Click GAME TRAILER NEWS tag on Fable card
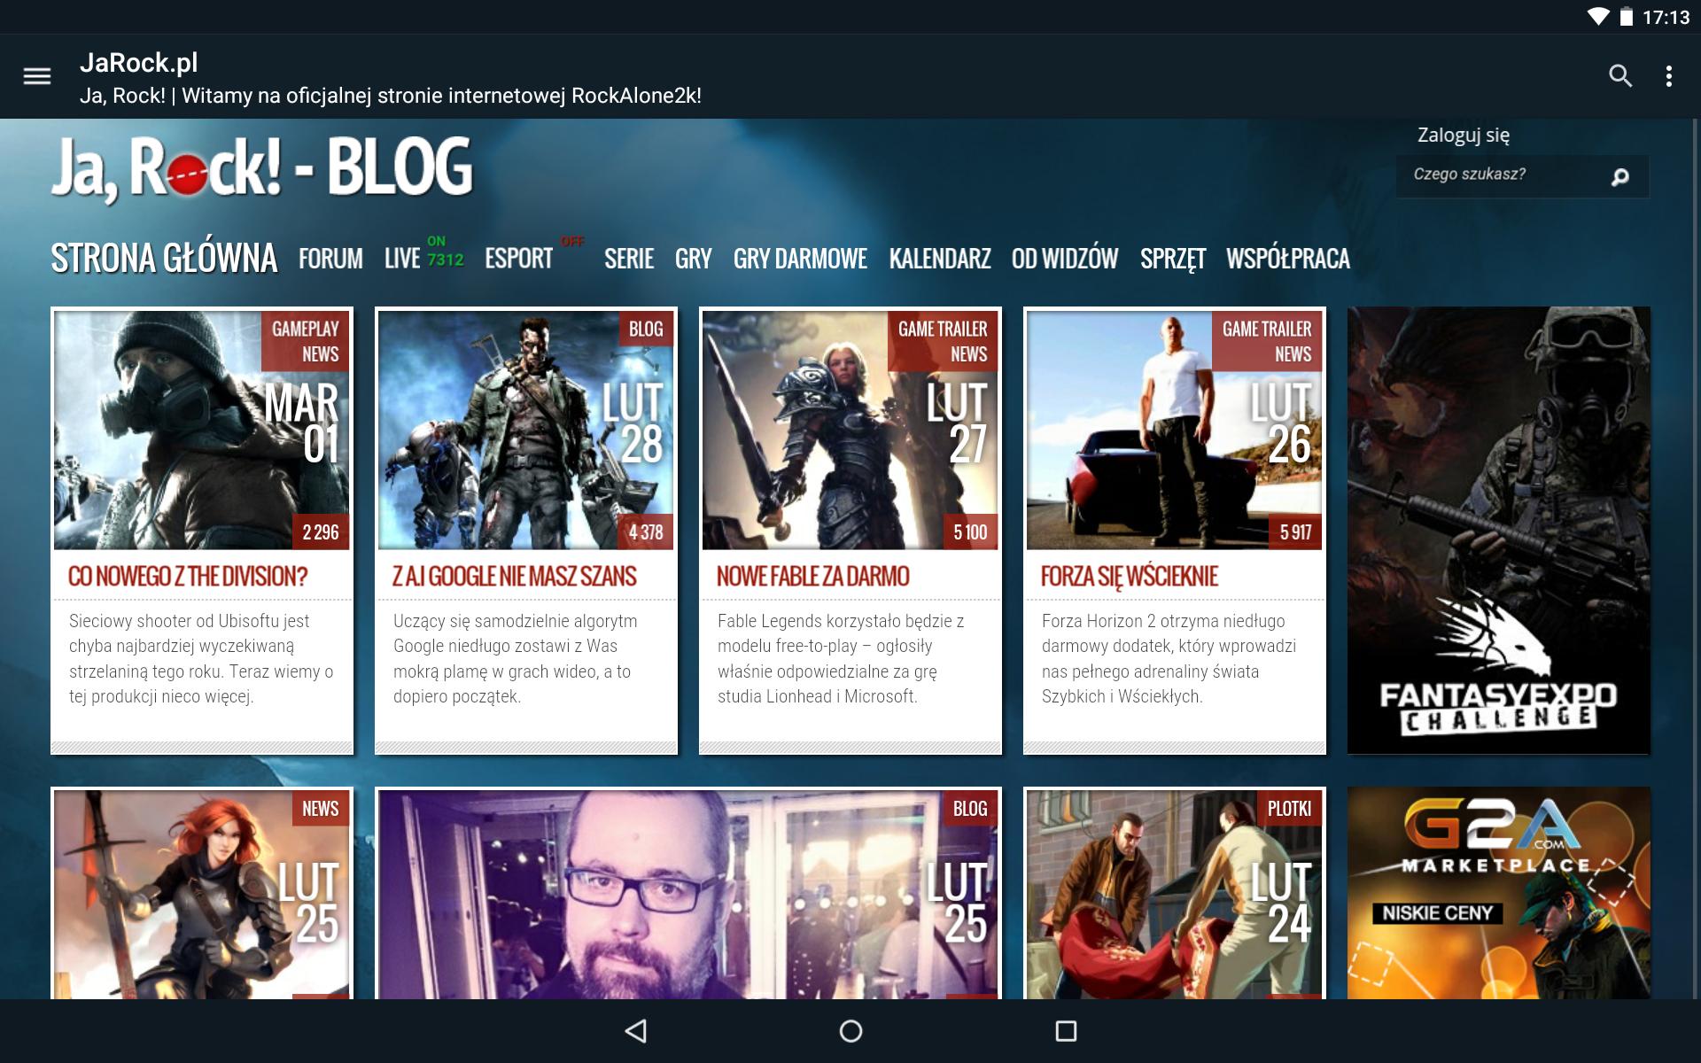 tap(943, 341)
